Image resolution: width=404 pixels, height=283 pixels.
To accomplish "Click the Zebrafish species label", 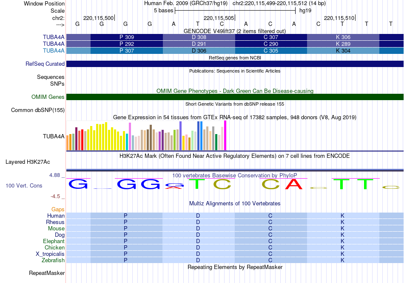I will click(53, 261).
